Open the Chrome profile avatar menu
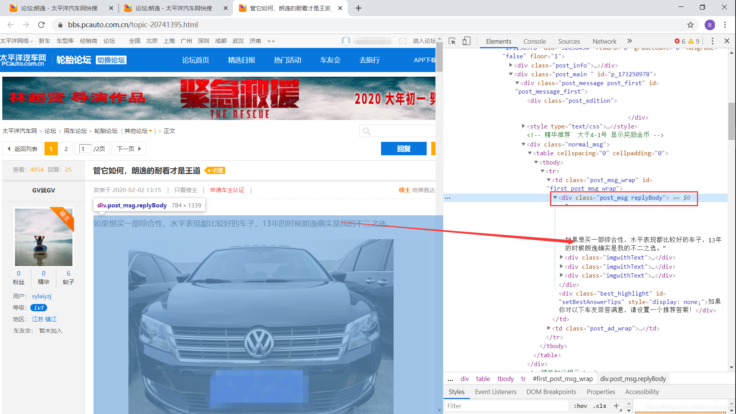This screenshot has width=736, height=414. tap(710, 25)
